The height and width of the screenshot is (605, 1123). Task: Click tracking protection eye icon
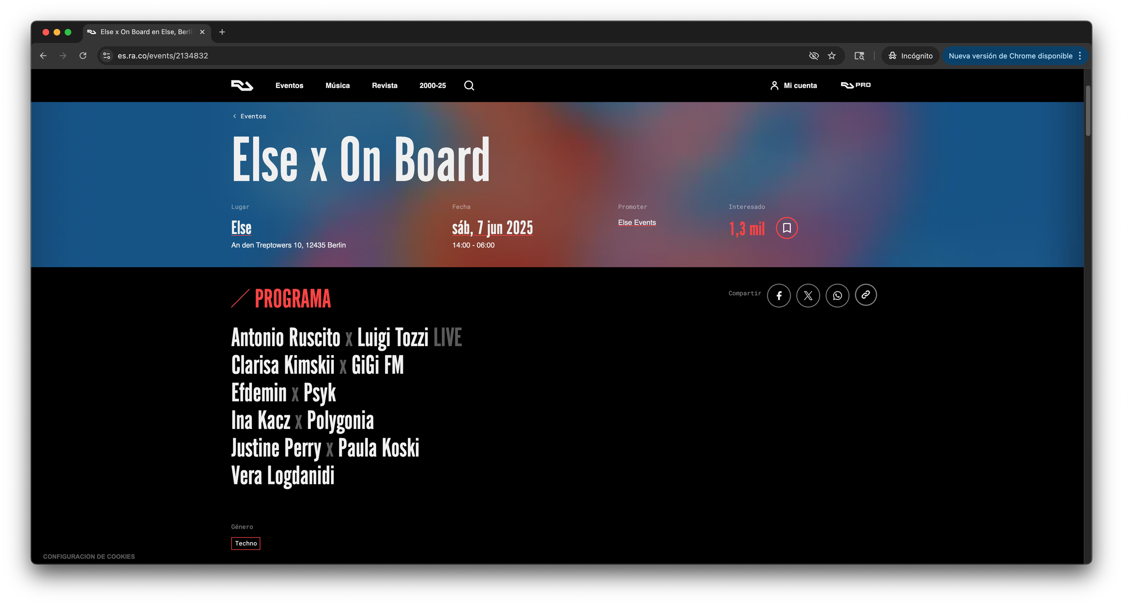click(814, 56)
